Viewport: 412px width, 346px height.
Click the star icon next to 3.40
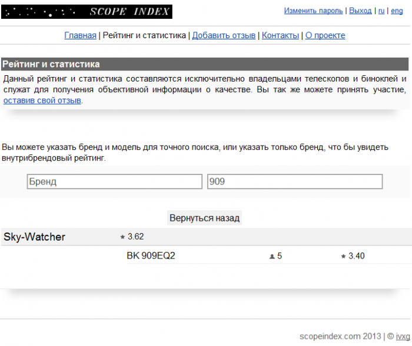(x=343, y=256)
